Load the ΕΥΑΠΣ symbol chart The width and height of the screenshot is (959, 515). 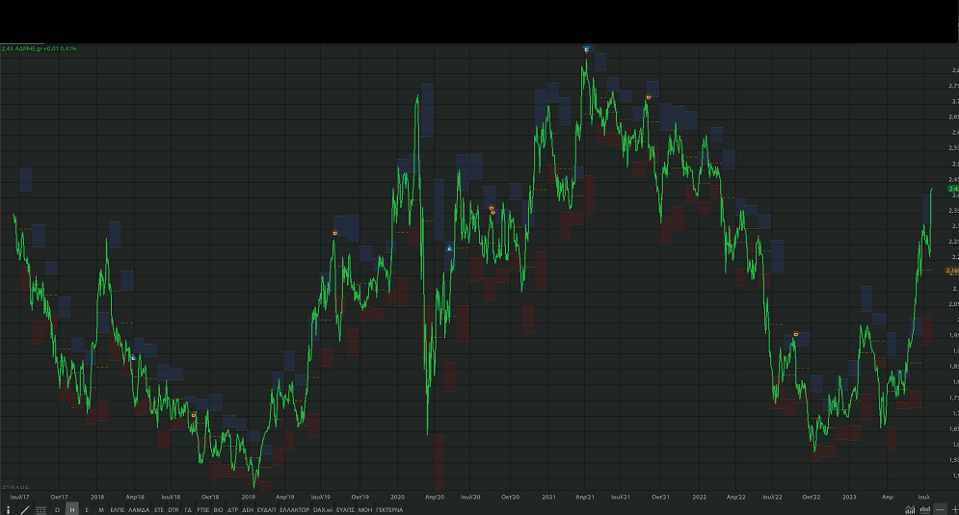pyautogui.click(x=346, y=509)
